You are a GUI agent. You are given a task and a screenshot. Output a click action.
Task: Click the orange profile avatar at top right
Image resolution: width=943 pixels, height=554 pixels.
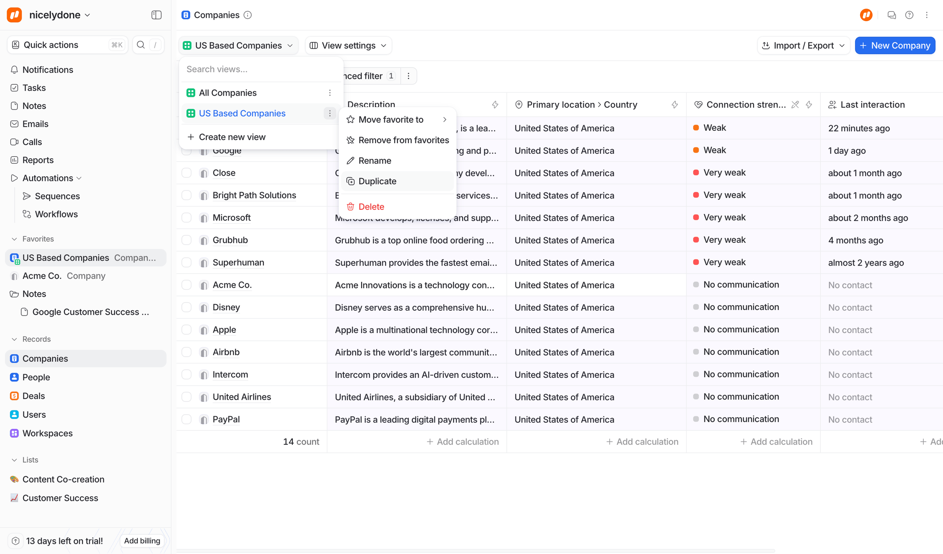click(866, 15)
